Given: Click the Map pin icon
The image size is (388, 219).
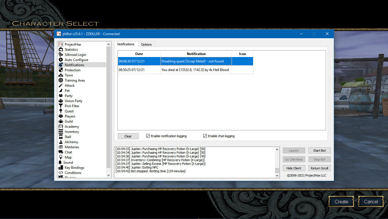Looking at the screenshot, I should (60, 157).
